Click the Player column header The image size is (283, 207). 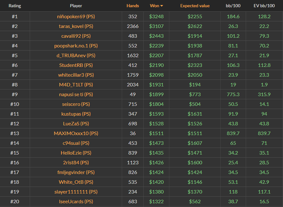coord(76,6)
